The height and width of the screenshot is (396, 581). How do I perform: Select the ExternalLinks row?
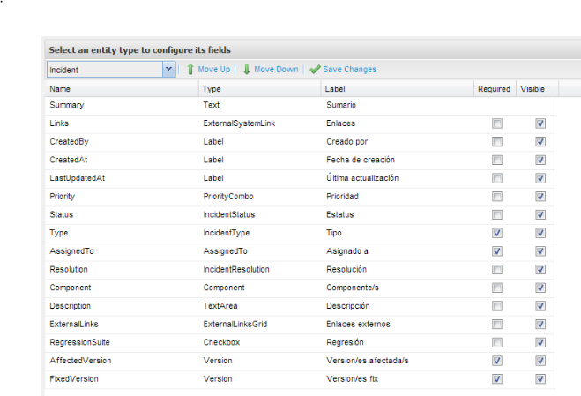pos(73,324)
